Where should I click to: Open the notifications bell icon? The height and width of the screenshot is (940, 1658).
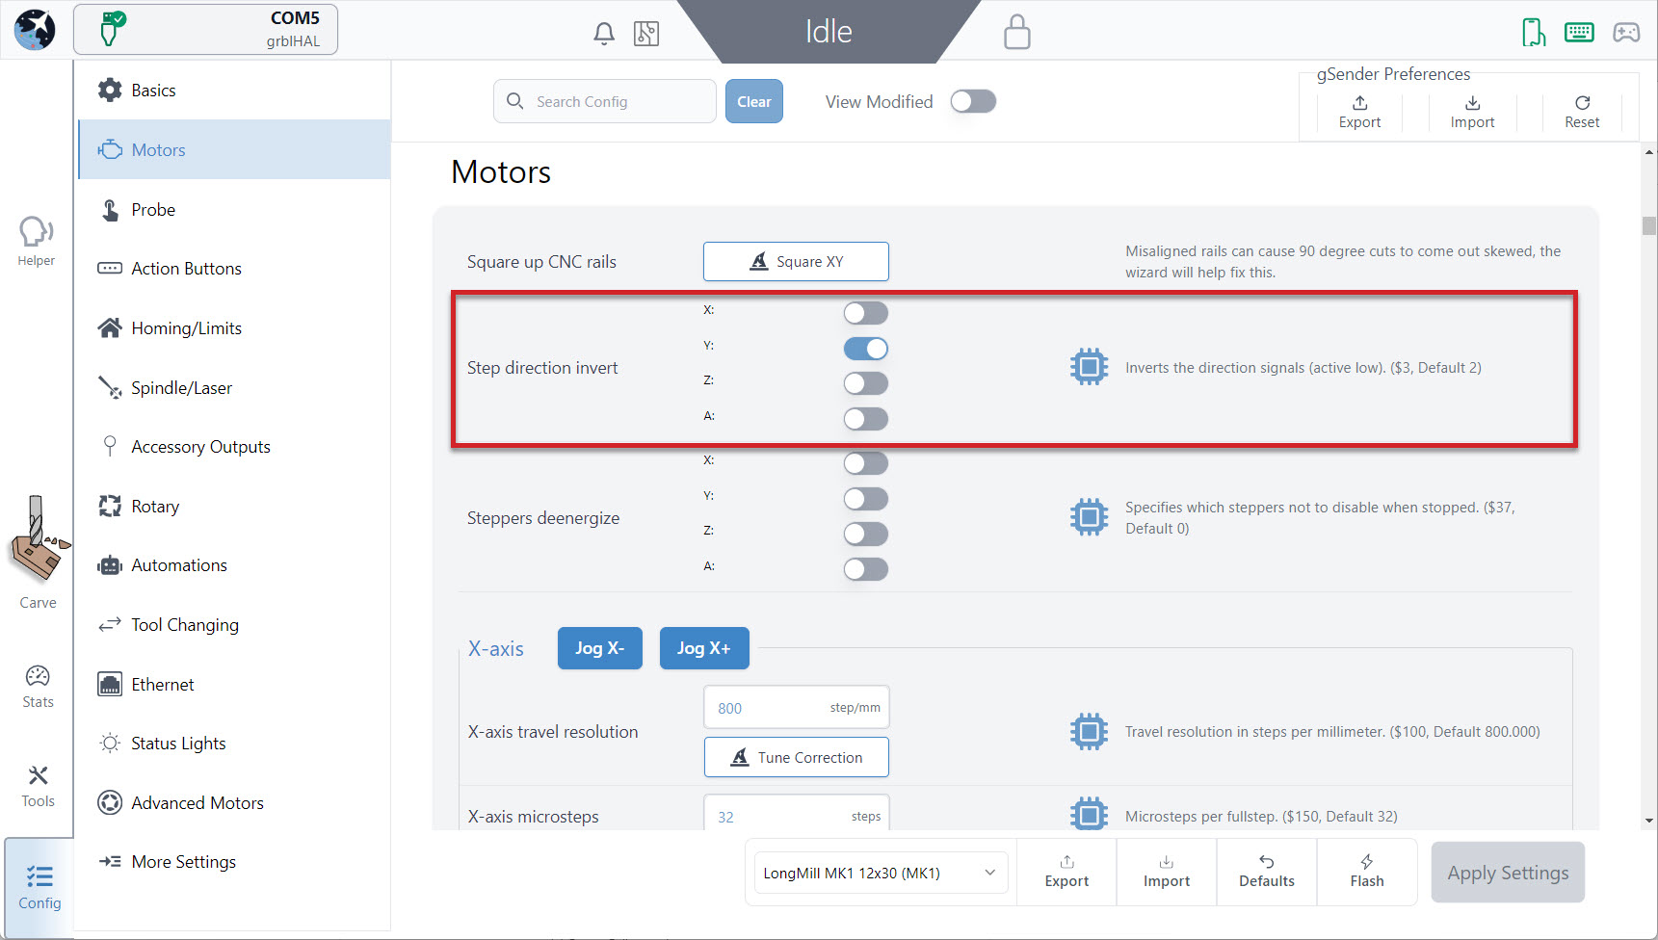(604, 34)
